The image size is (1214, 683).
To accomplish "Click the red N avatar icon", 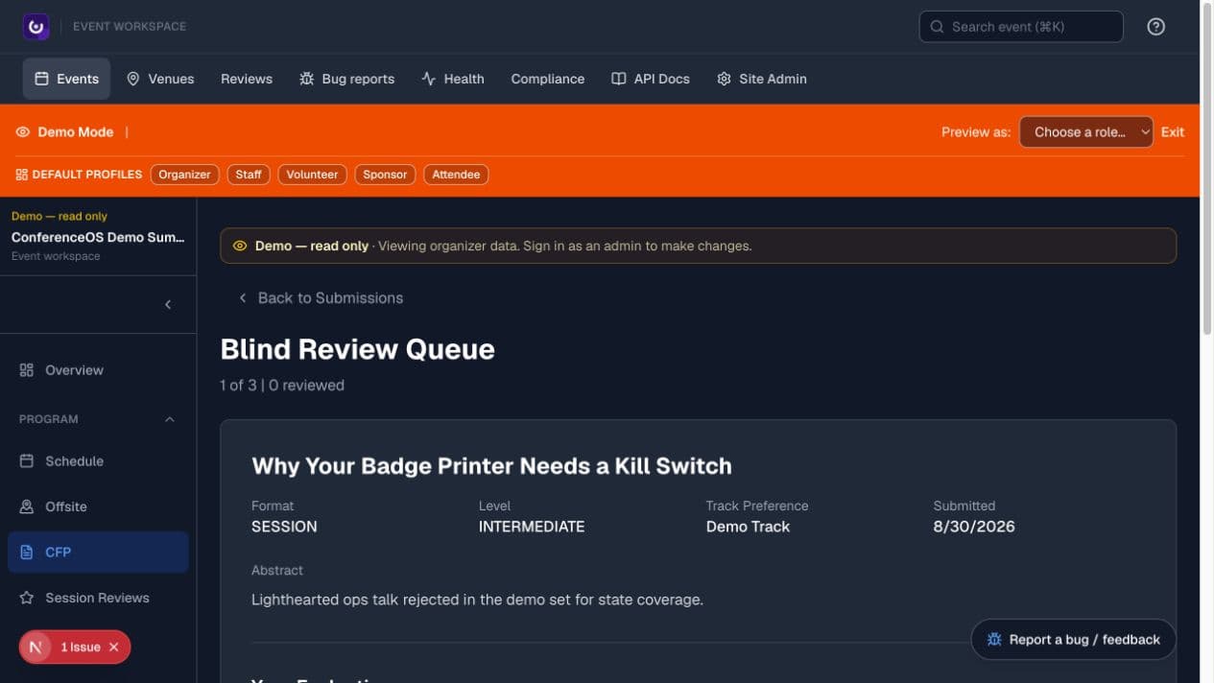I will tap(36, 648).
